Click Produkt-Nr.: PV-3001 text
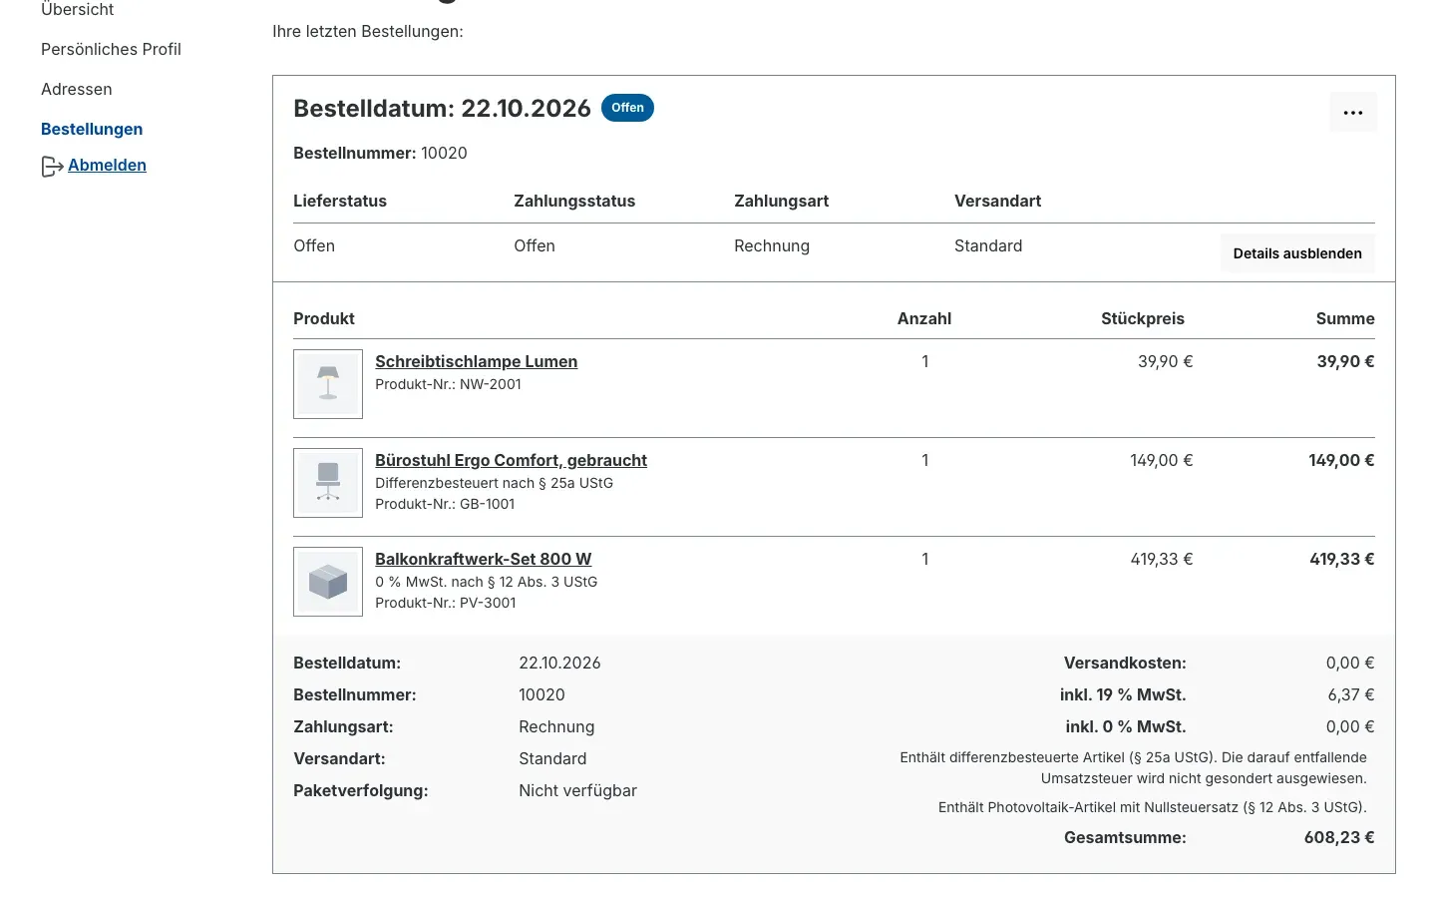 coord(446,603)
